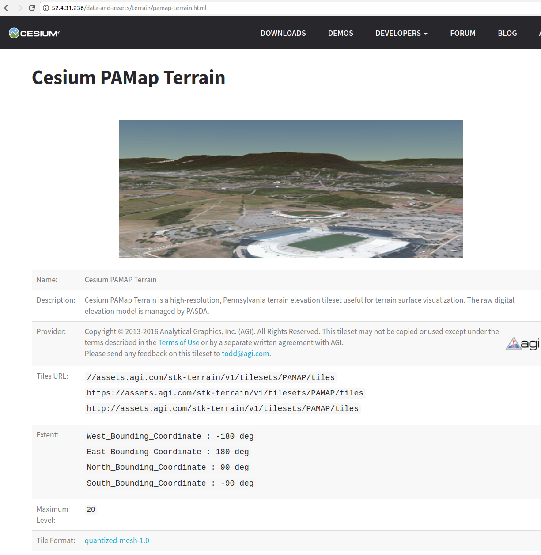Click the East_Bounding_Coordinate value line
This screenshot has height=555, width=541.
click(x=168, y=452)
